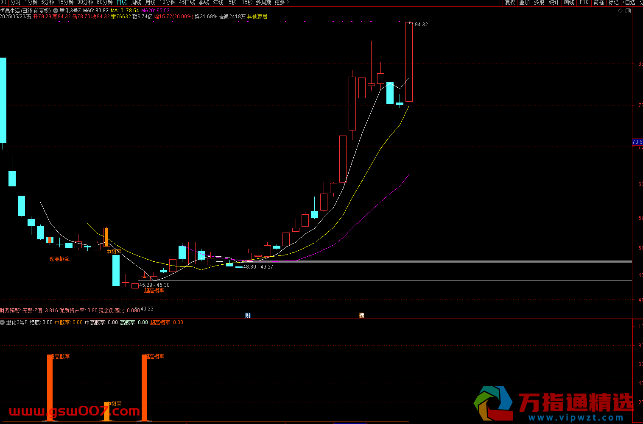Expand the 更多 periods menu
Screen dimensions: 643x424
coord(282,3)
